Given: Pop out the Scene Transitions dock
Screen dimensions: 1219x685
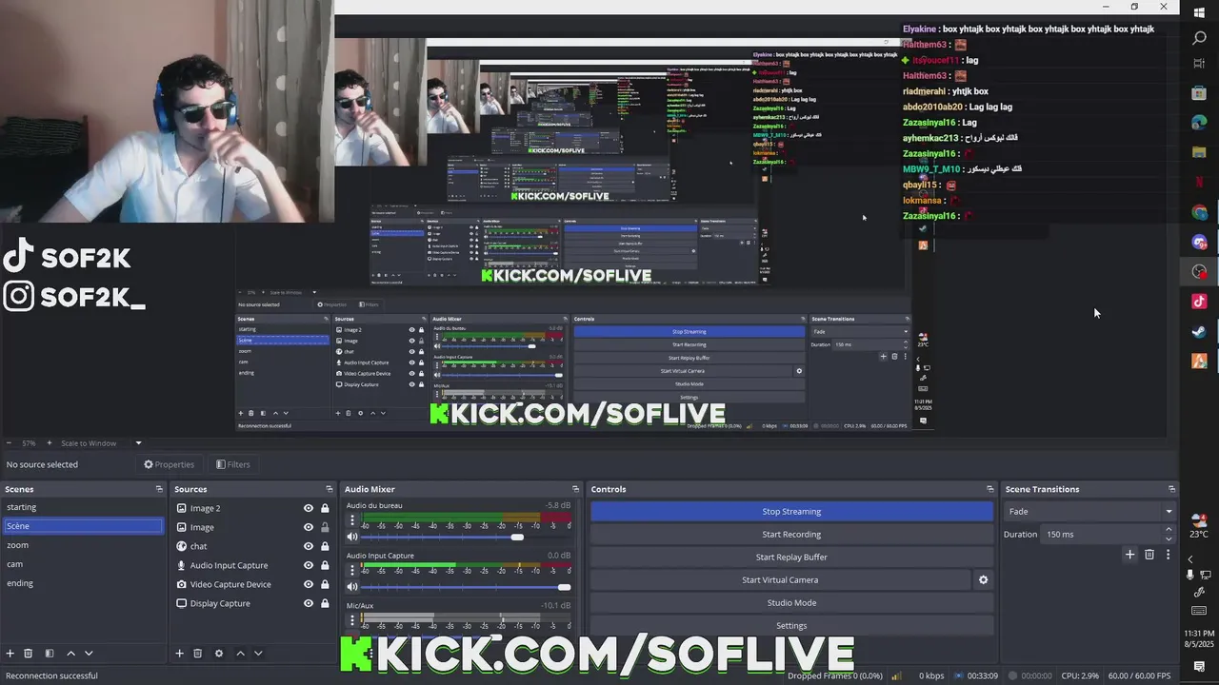Looking at the screenshot, I should click(1171, 489).
